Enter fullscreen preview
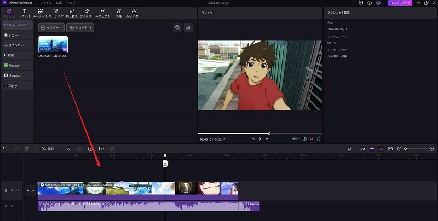This screenshot has width=438, height=221. coord(319,139)
